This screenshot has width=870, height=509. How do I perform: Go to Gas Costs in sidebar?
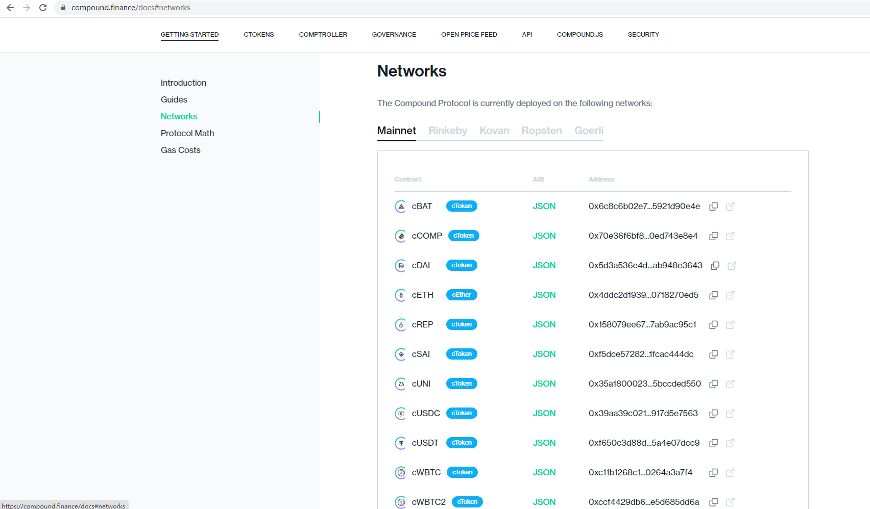[181, 150]
